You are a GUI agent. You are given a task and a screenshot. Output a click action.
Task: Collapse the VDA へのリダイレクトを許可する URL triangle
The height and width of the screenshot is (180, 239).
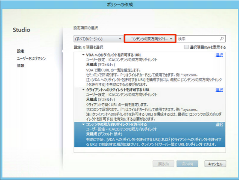point(83,55)
